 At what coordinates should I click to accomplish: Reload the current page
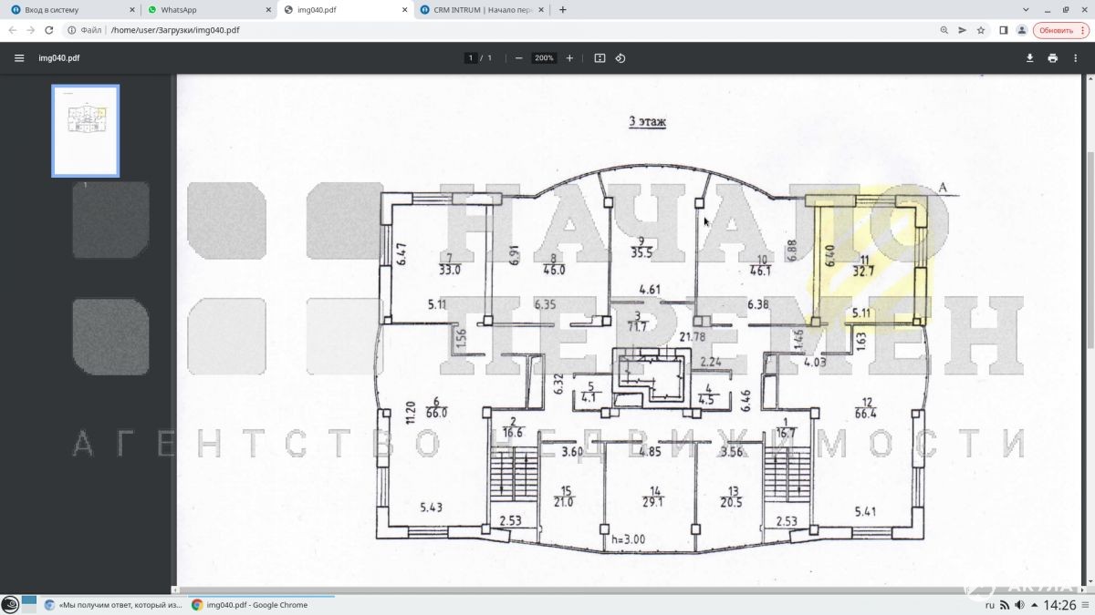tap(49, 30)
